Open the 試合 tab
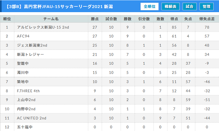This screenshot has height=131, width=219. click(x=190, y=6)
